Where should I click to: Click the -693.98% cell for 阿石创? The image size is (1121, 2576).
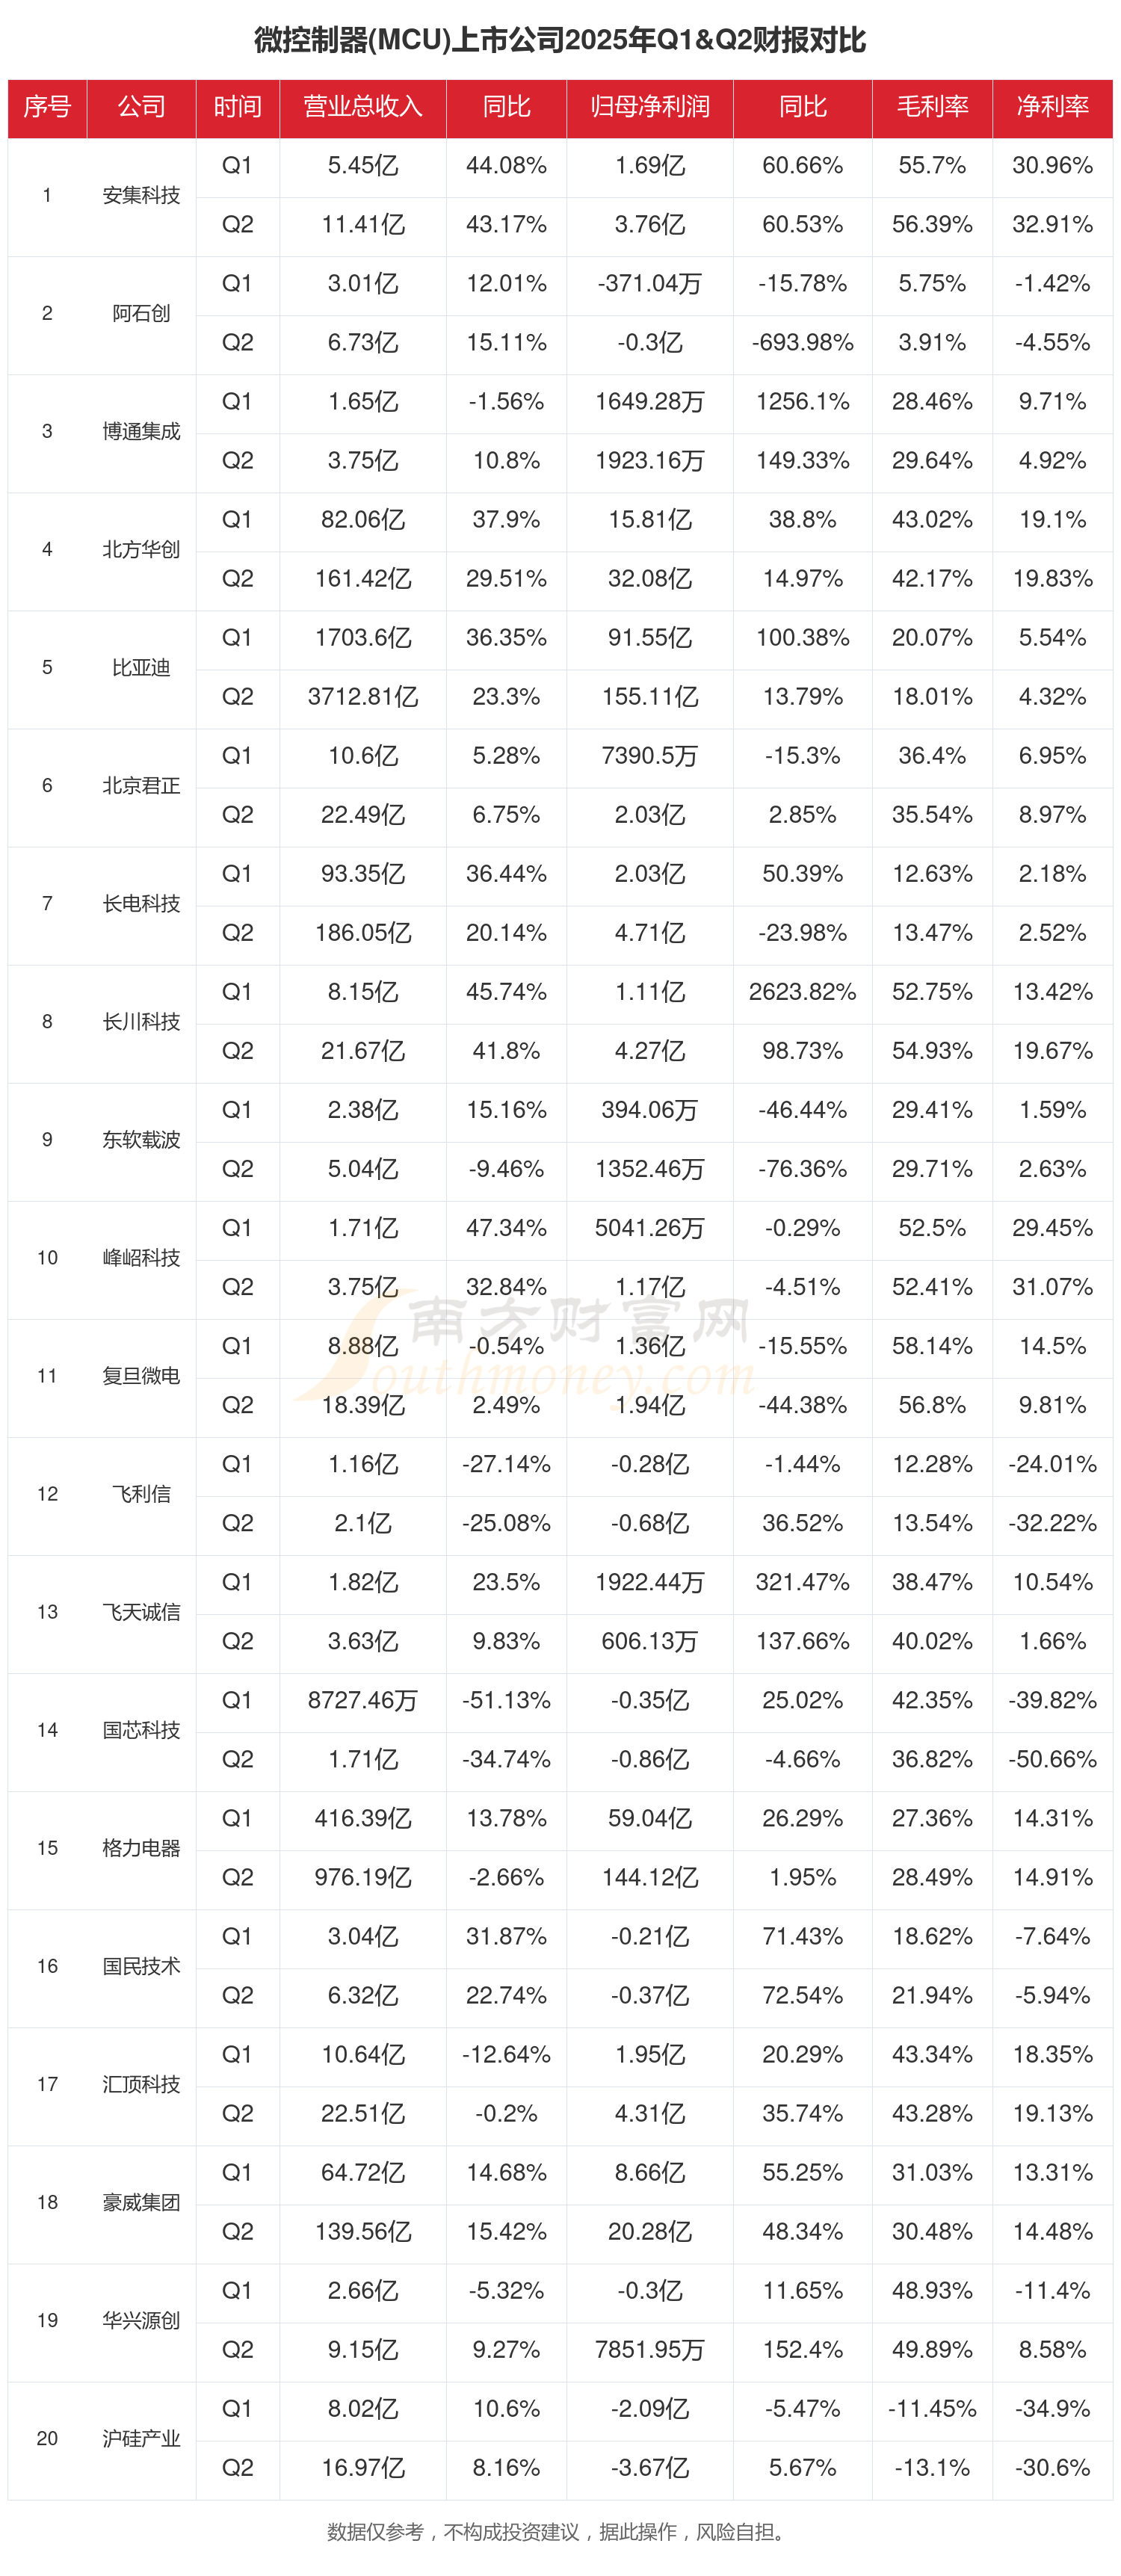802,343
